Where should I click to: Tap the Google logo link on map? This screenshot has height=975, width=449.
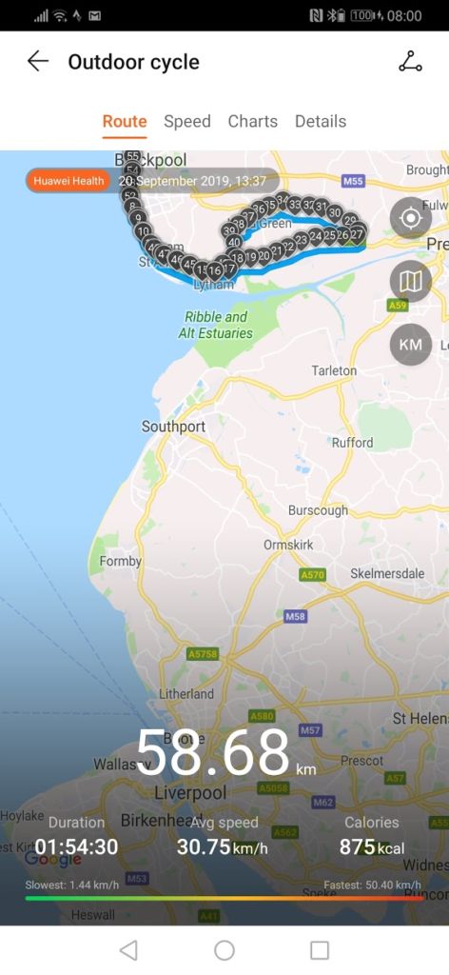click(52, 859)
